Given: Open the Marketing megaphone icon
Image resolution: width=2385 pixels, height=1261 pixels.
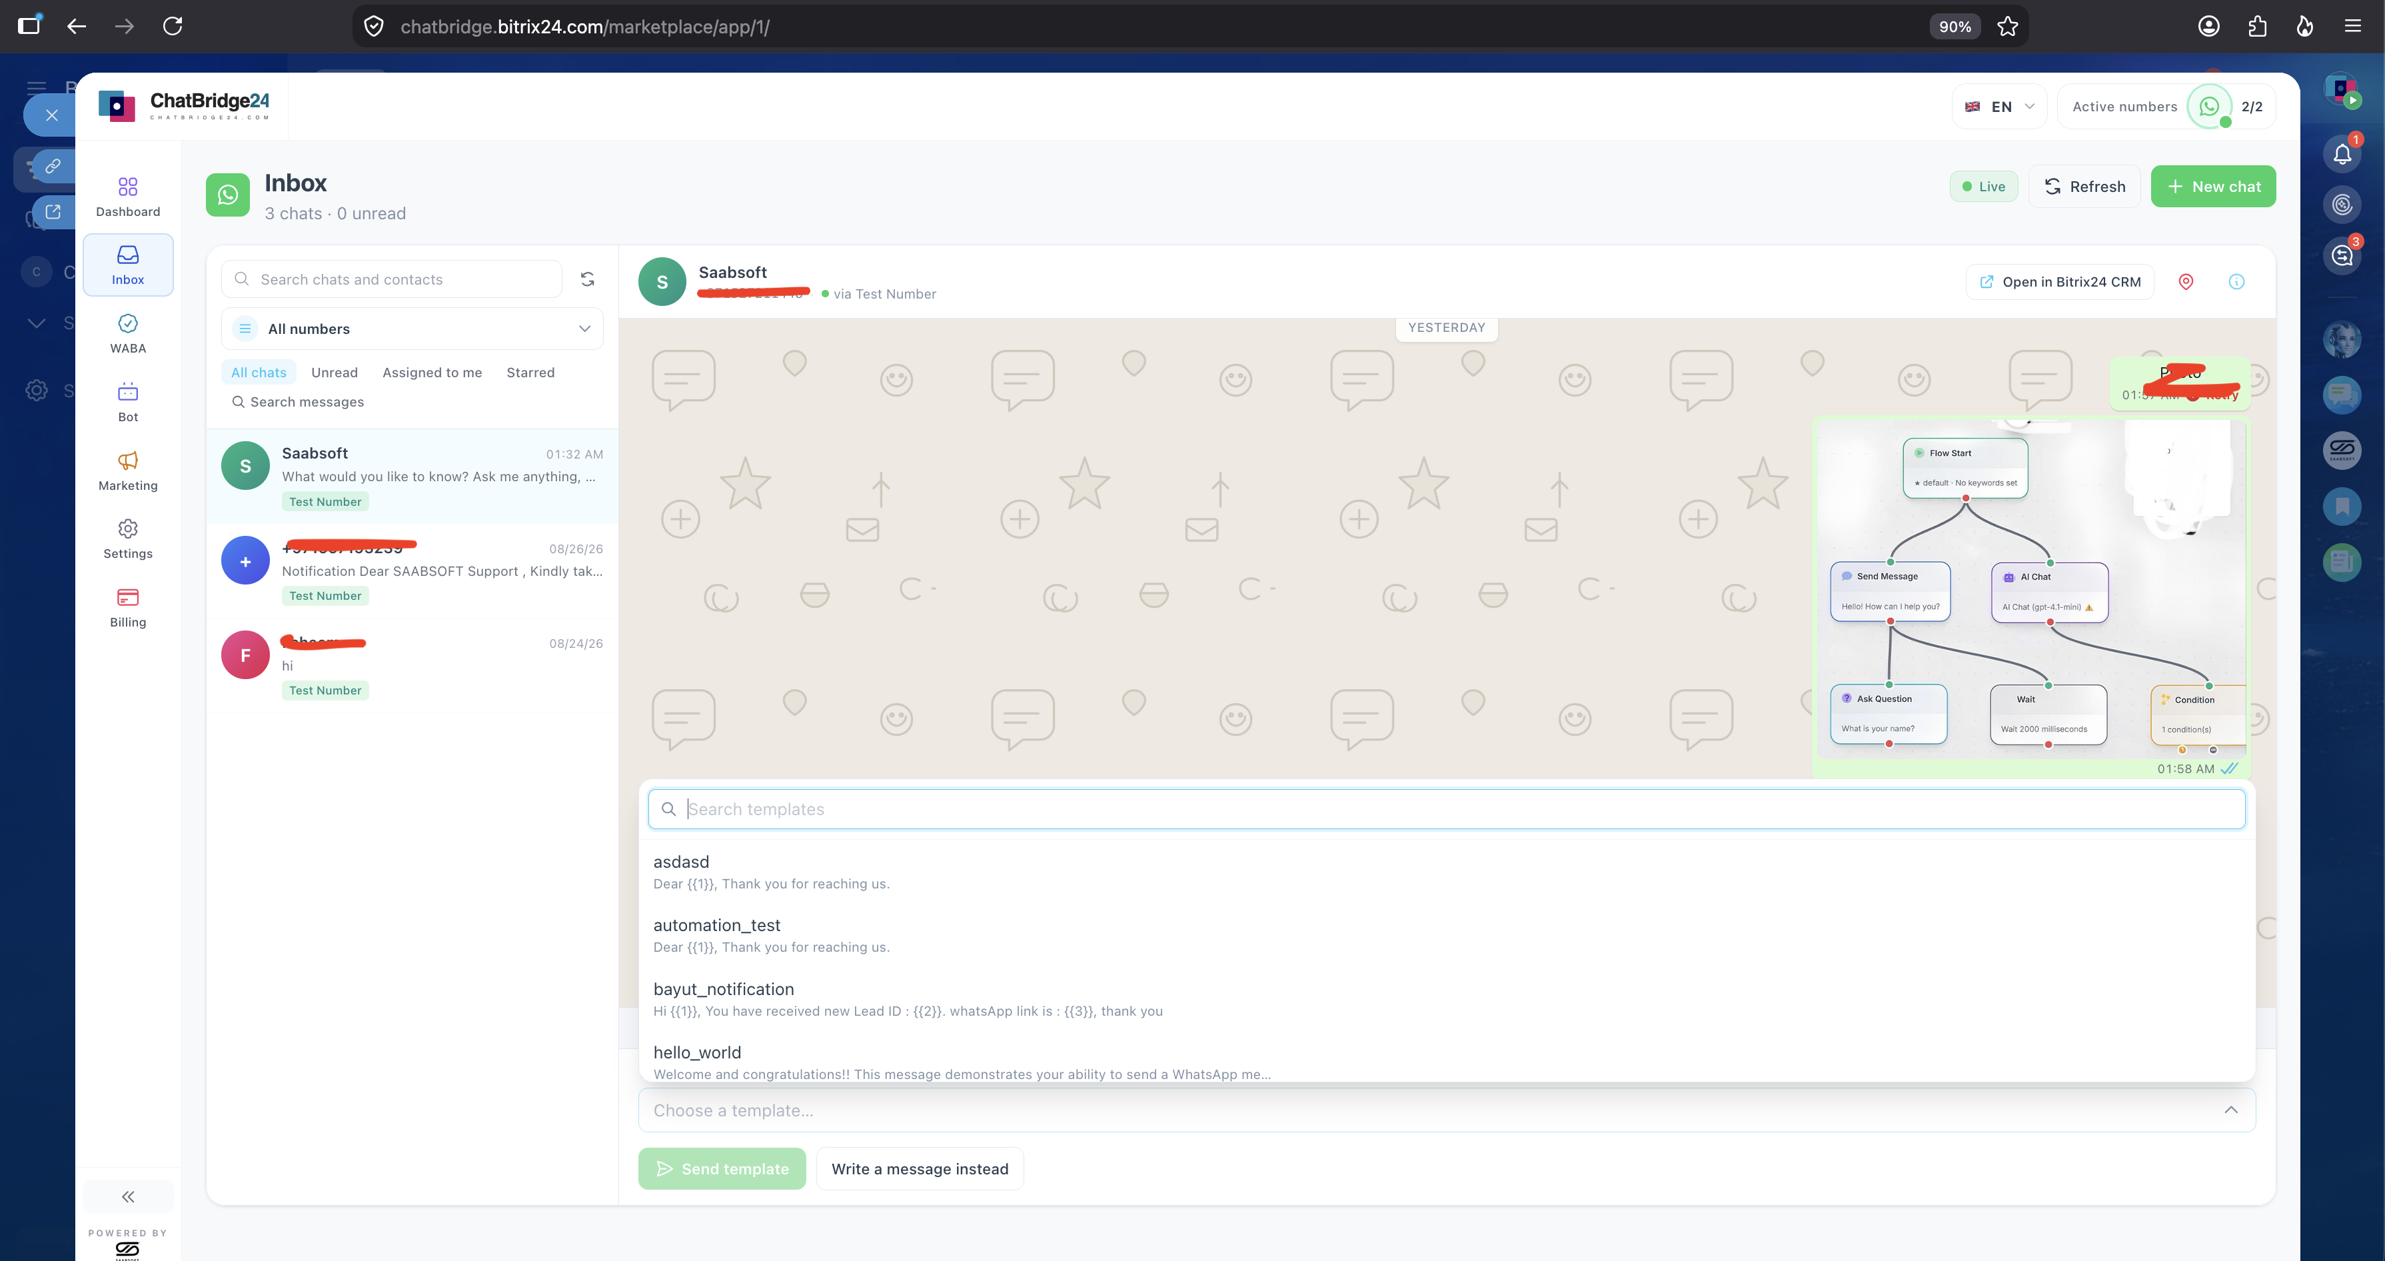Looking at the screenshot, I should pos(128,460).
